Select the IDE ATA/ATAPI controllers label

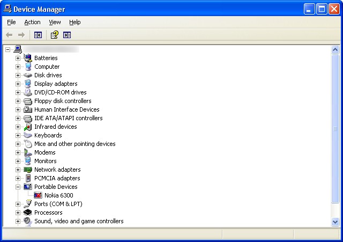(x=69, y=118)
